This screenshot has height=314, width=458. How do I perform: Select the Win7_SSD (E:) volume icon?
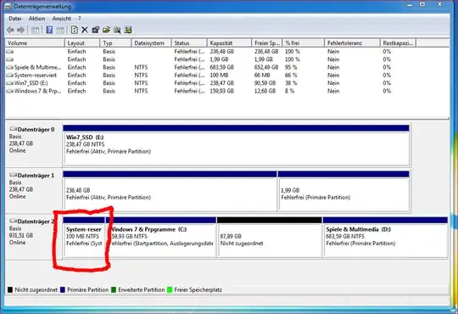(10, 83)
